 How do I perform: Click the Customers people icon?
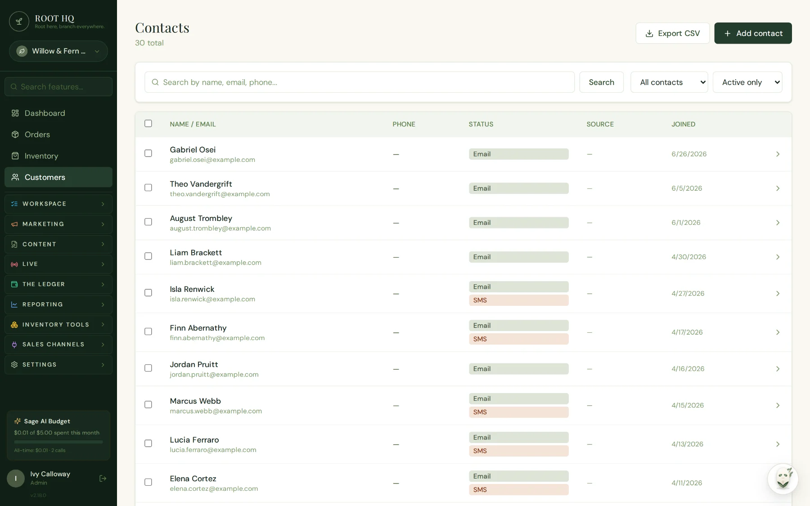coord(15,177)
